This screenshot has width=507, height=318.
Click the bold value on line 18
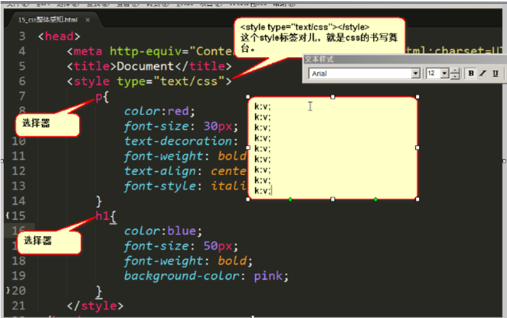click(232, 261)
